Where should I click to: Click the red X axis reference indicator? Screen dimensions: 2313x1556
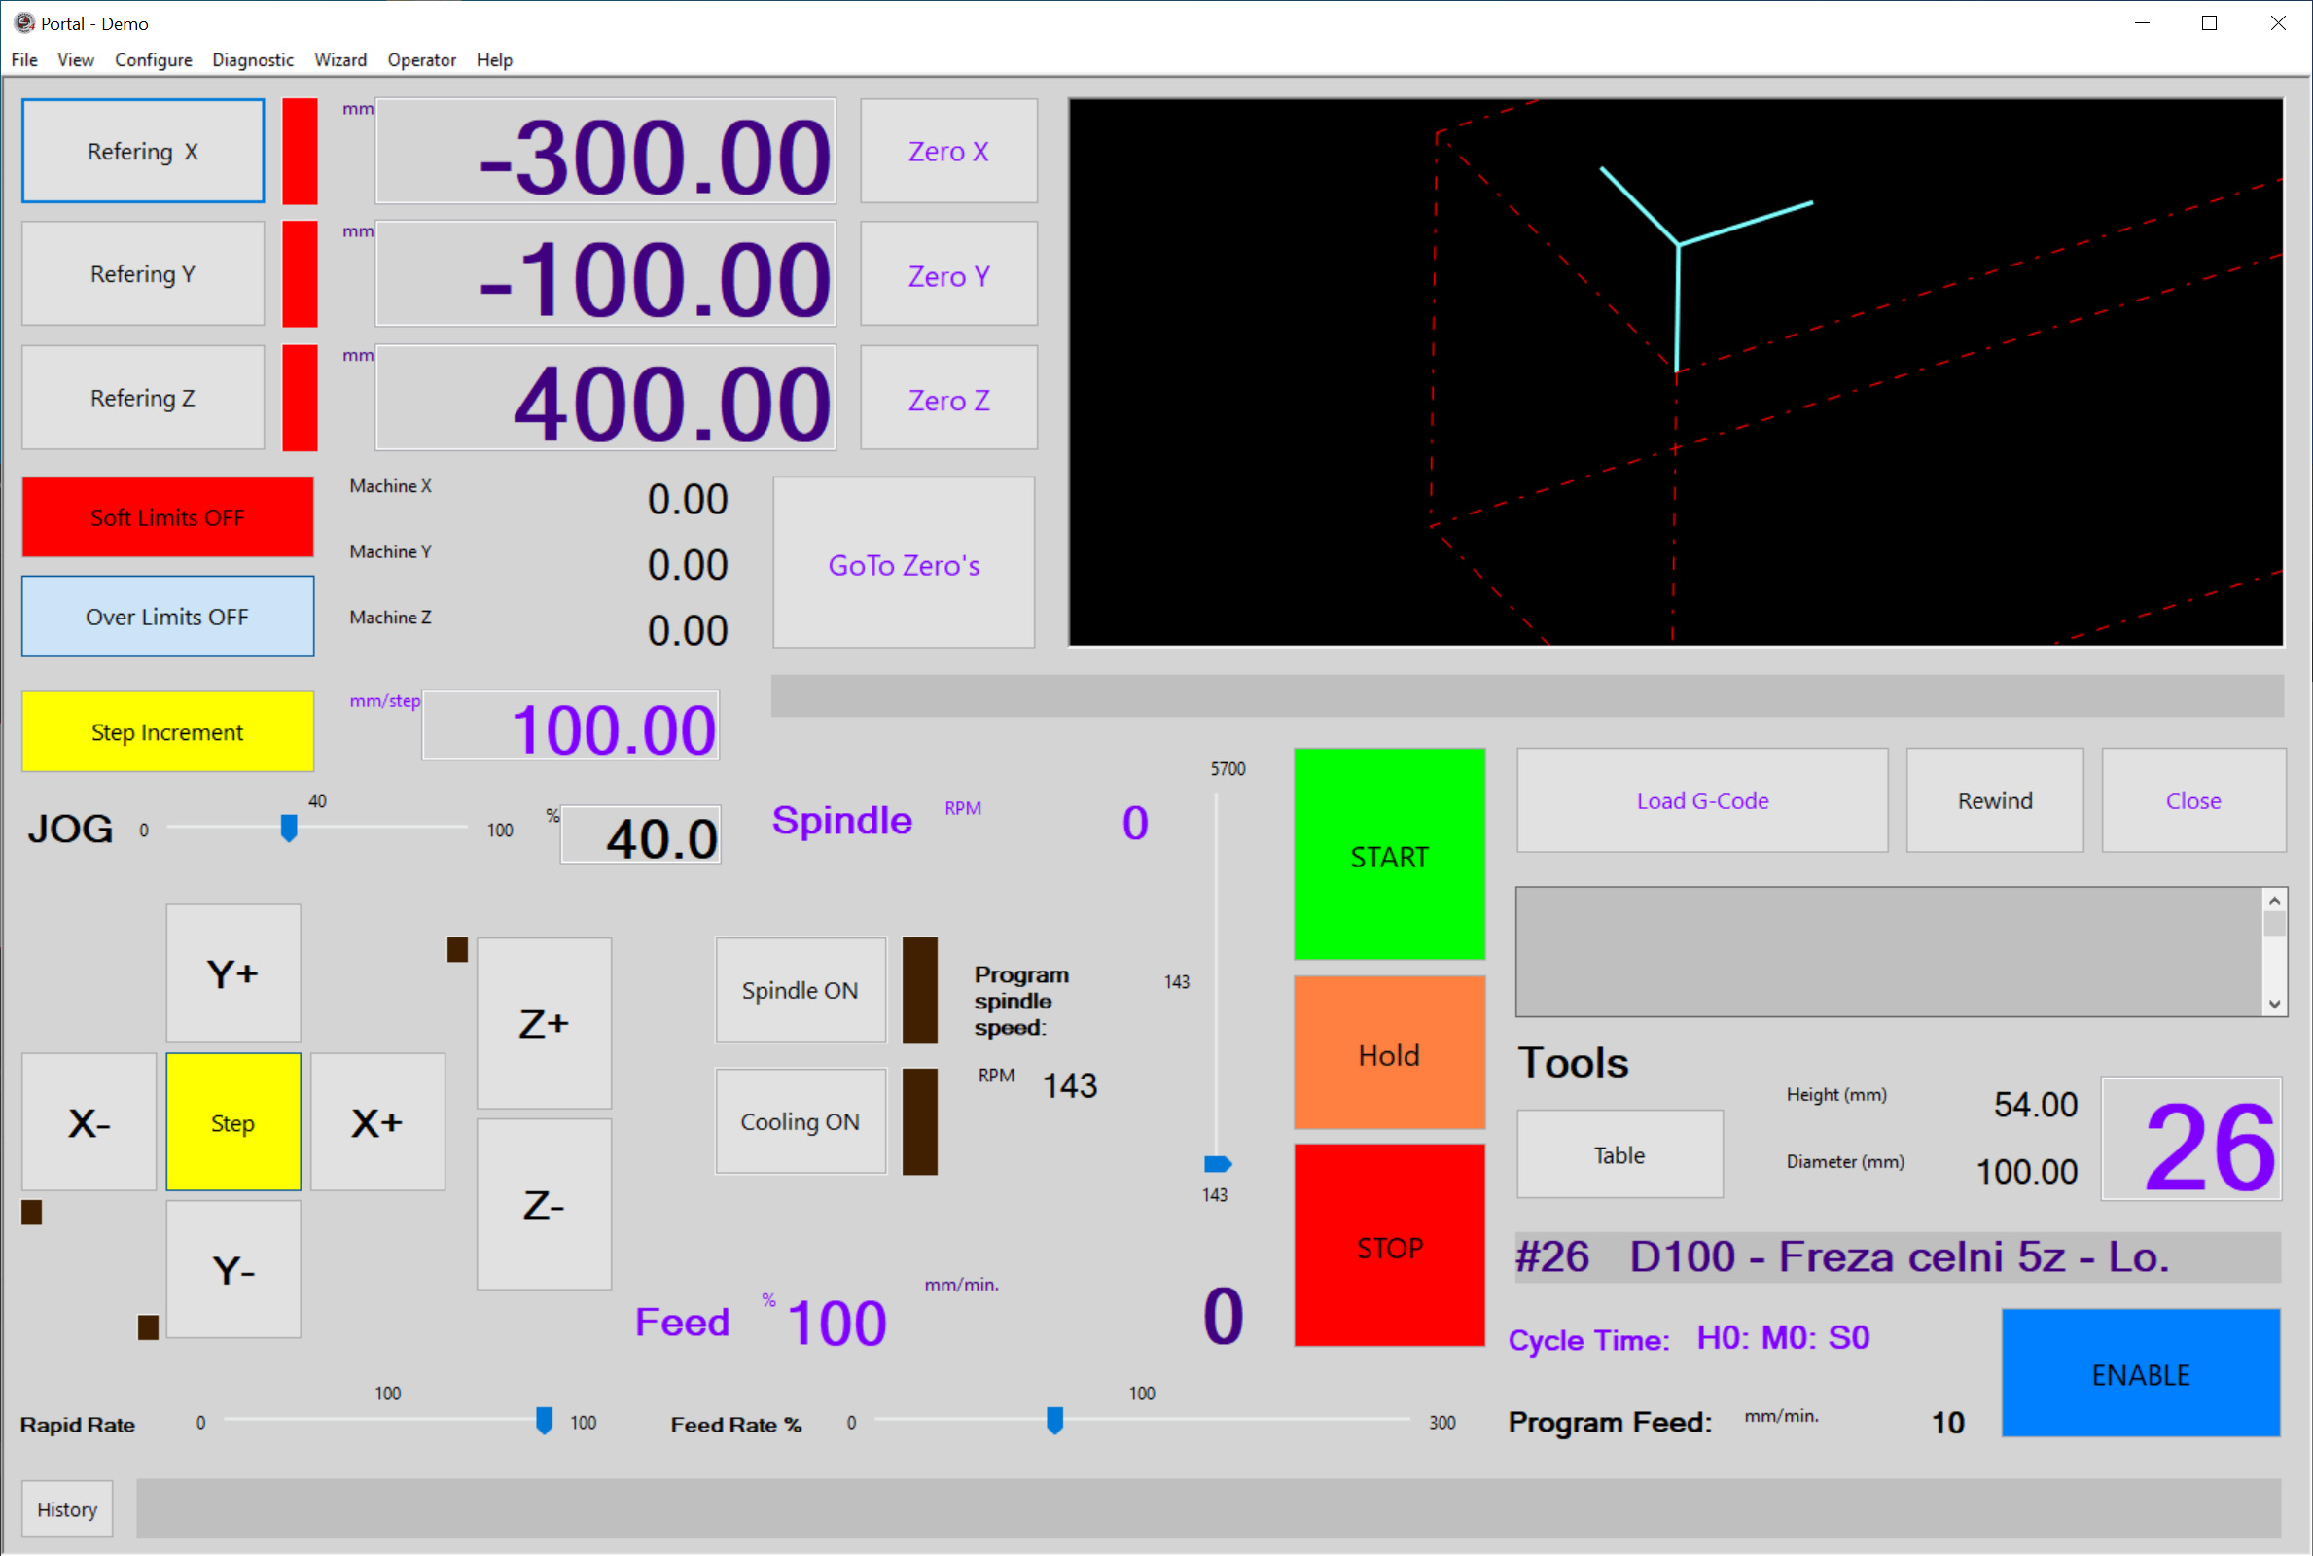[300, 151]
